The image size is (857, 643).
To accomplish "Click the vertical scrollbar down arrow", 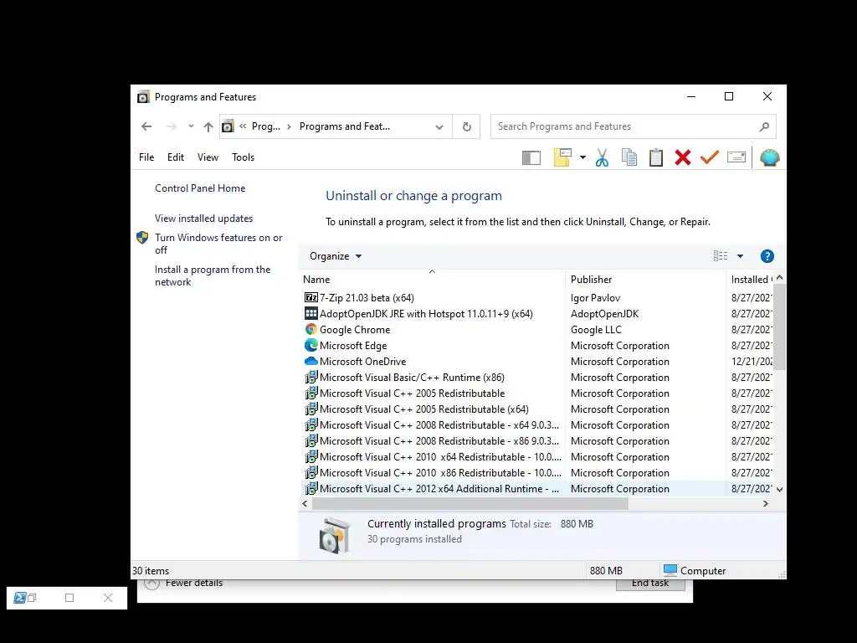I will [x=779, y=489].
